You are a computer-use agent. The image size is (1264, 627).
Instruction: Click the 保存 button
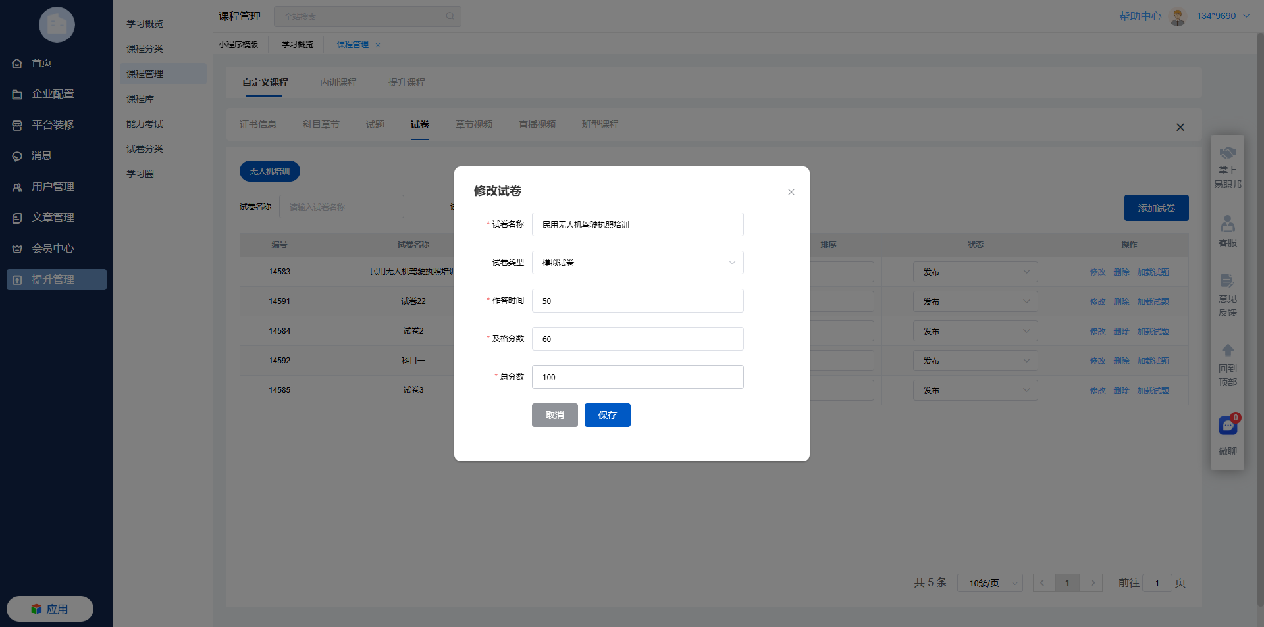click(607, 415)
